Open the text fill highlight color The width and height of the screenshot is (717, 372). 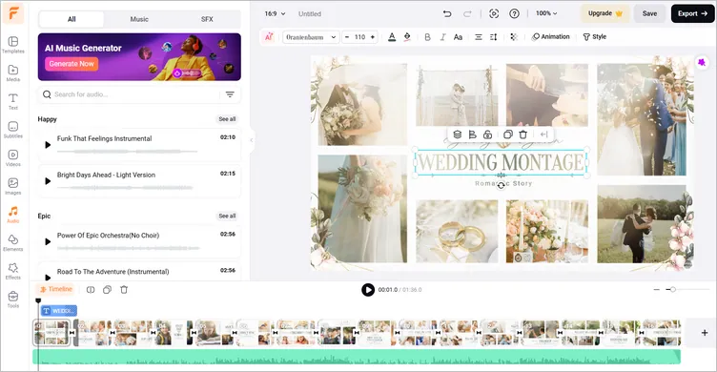(407, 37)
